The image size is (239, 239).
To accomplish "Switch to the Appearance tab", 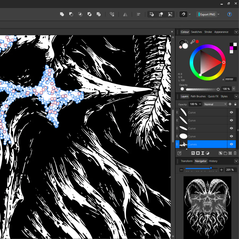I will click(x=221, y=32).
